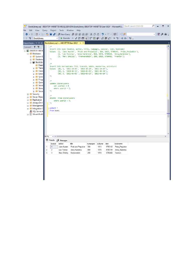
Task: Click the search magnifier in Quick Launch
Action: tap(153, 26)
